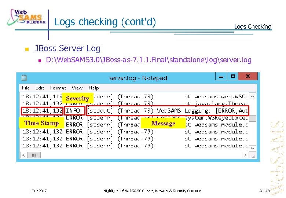Click the horizontal scrollbar right arrow

click(245, 155)
